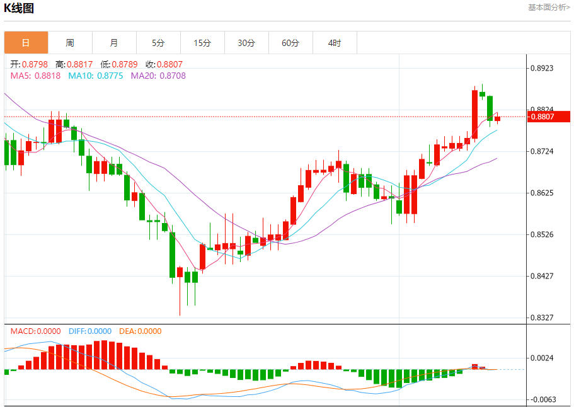Image resolution: width=574 pixels, height=407 pixels.
Task: Click the high price 0.8817 value
Action: click(x=80, y=64)
